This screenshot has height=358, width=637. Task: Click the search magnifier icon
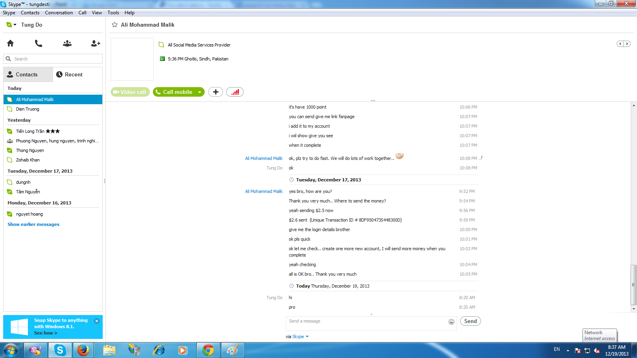click(8, 59)
